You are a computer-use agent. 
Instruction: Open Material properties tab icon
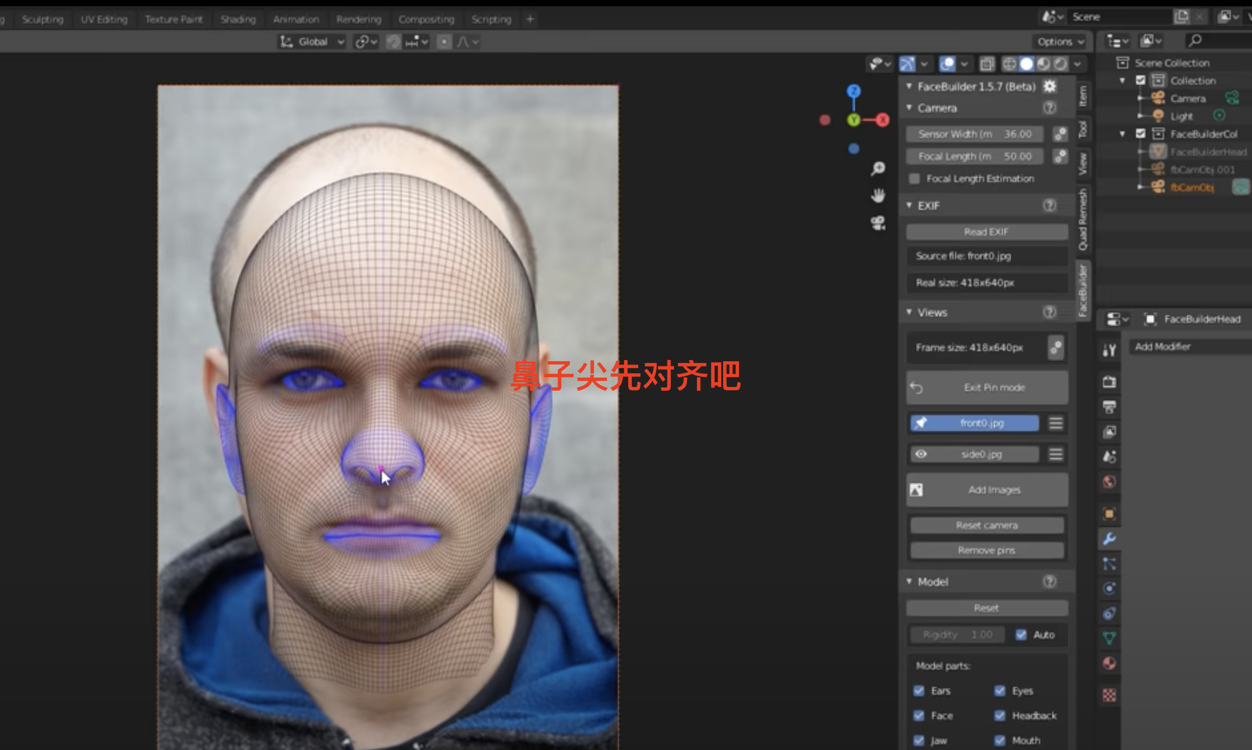pyautogui.click(x=1109, y=663)
